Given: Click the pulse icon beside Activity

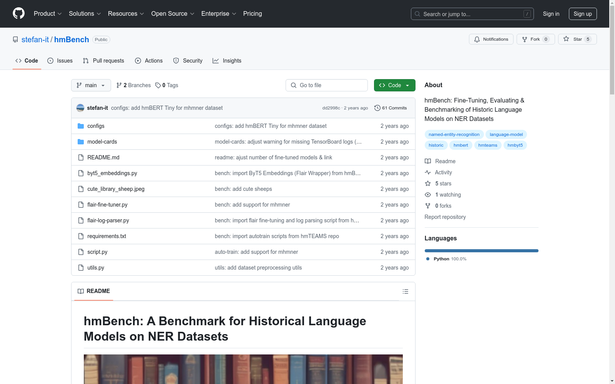Looking at the screenshot, I should (x=428, y=172).
